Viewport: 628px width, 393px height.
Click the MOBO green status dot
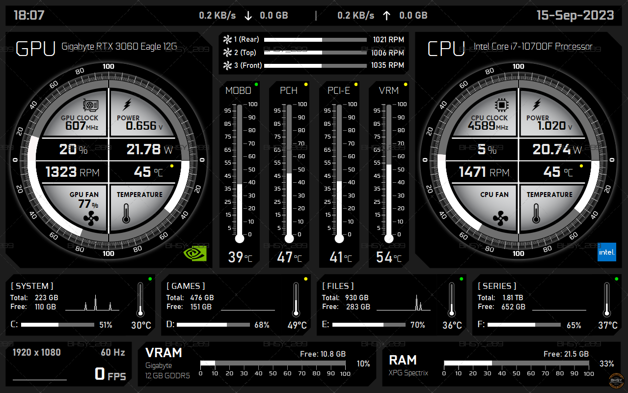[256, 84]
